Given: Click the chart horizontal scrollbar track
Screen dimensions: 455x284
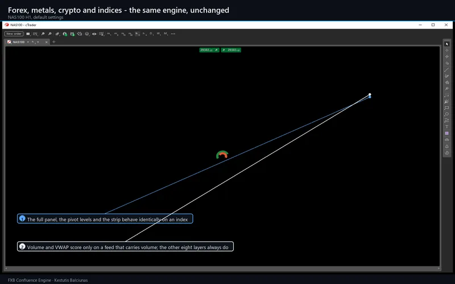Looking at the screenshot, I should point(222,269).
